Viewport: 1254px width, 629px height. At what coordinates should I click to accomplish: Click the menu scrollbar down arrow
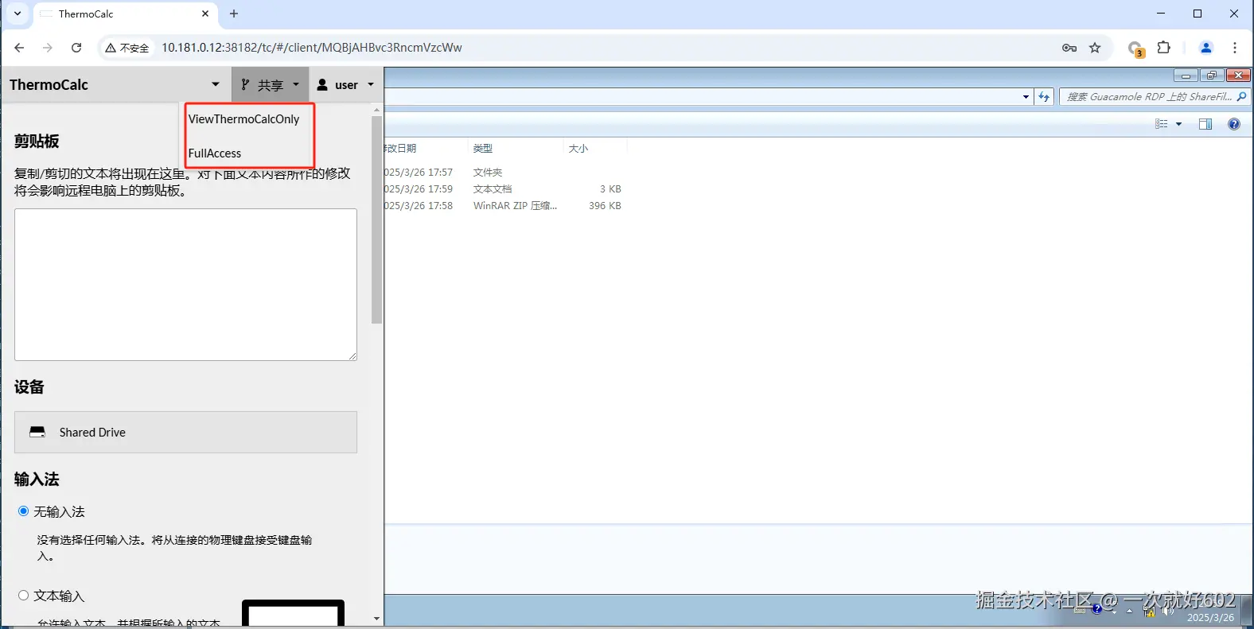pyautogui.click(x=377, y=619)
